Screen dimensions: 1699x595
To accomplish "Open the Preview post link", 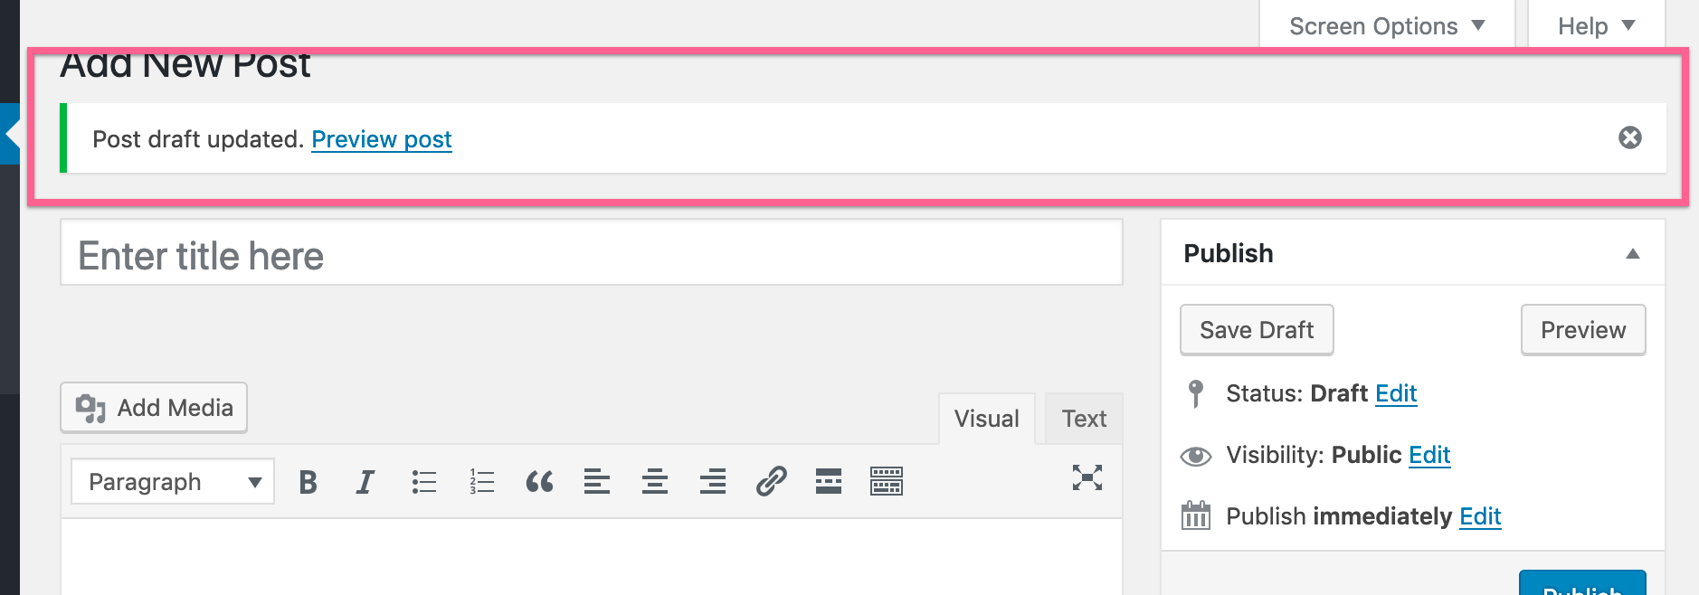I will [x=381, y=139].
